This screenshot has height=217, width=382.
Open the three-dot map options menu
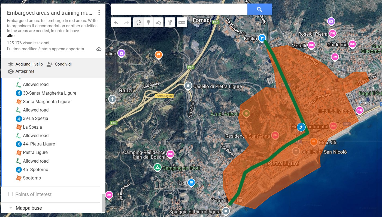click(99, 13)
